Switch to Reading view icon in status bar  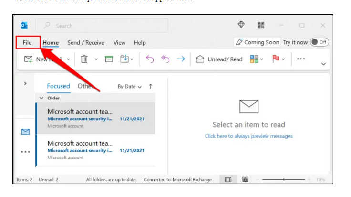click(245, 179)
